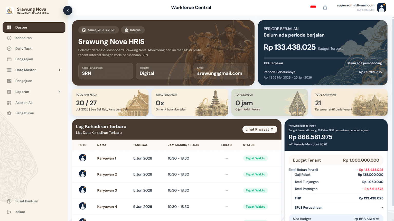The image size is (394, 221).
Task: Collapse the sidebar with the back arrow button
Action: point(68,10)
